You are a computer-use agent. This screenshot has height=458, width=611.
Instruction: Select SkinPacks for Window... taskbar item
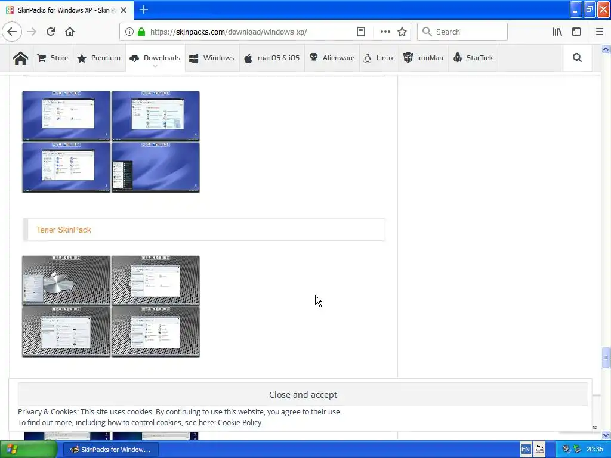click(111, 450)
